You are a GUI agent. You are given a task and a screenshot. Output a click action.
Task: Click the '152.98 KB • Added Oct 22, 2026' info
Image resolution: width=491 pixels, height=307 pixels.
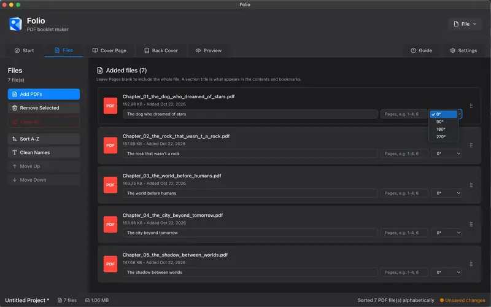(154, 104)
